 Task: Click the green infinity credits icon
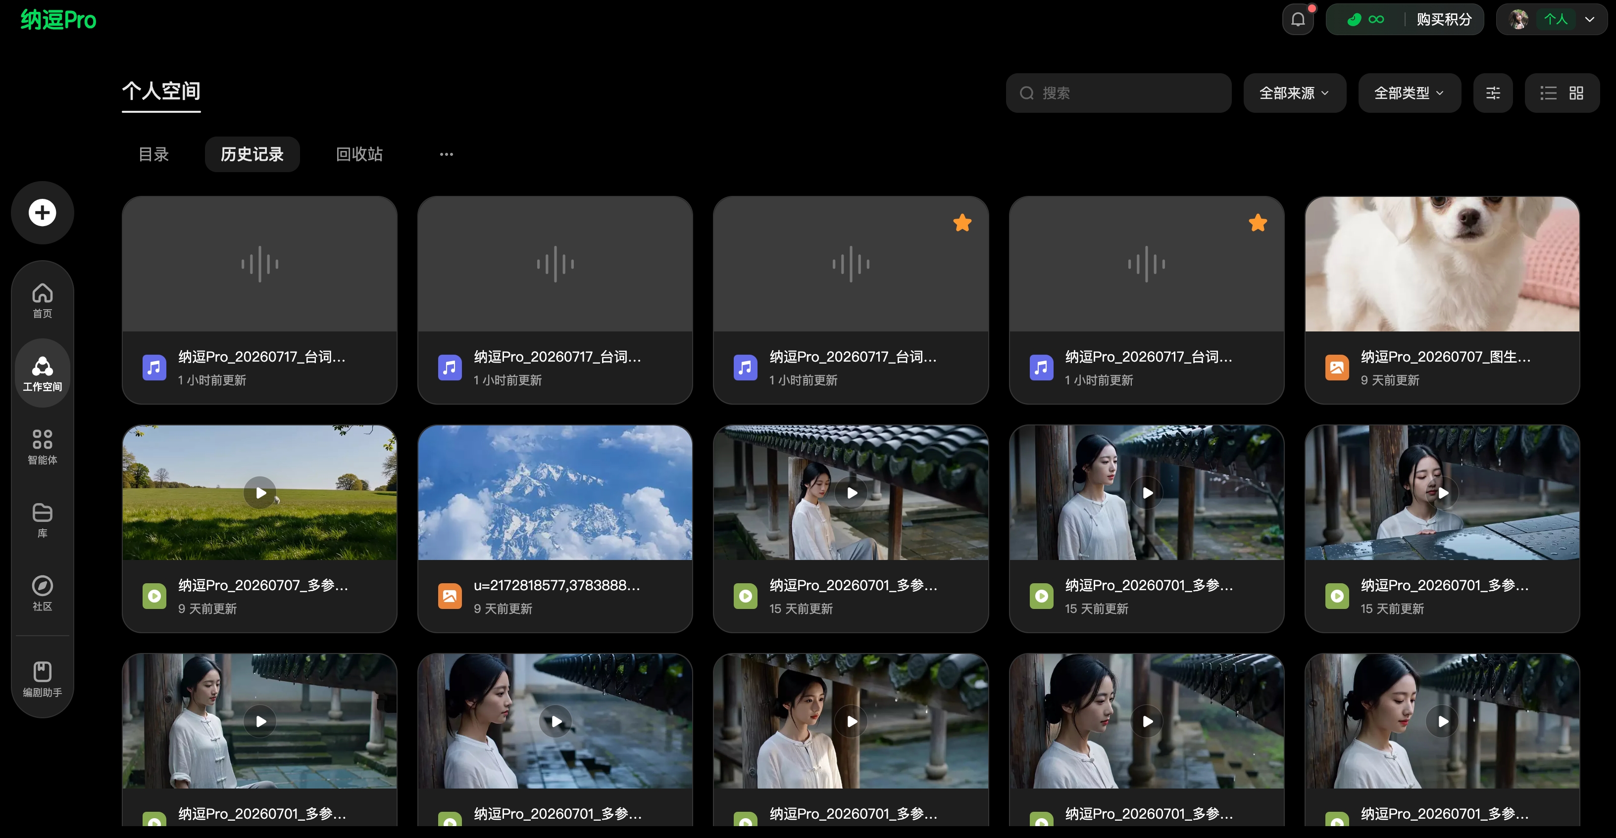pyautogui.click(x=1376, y=19)
